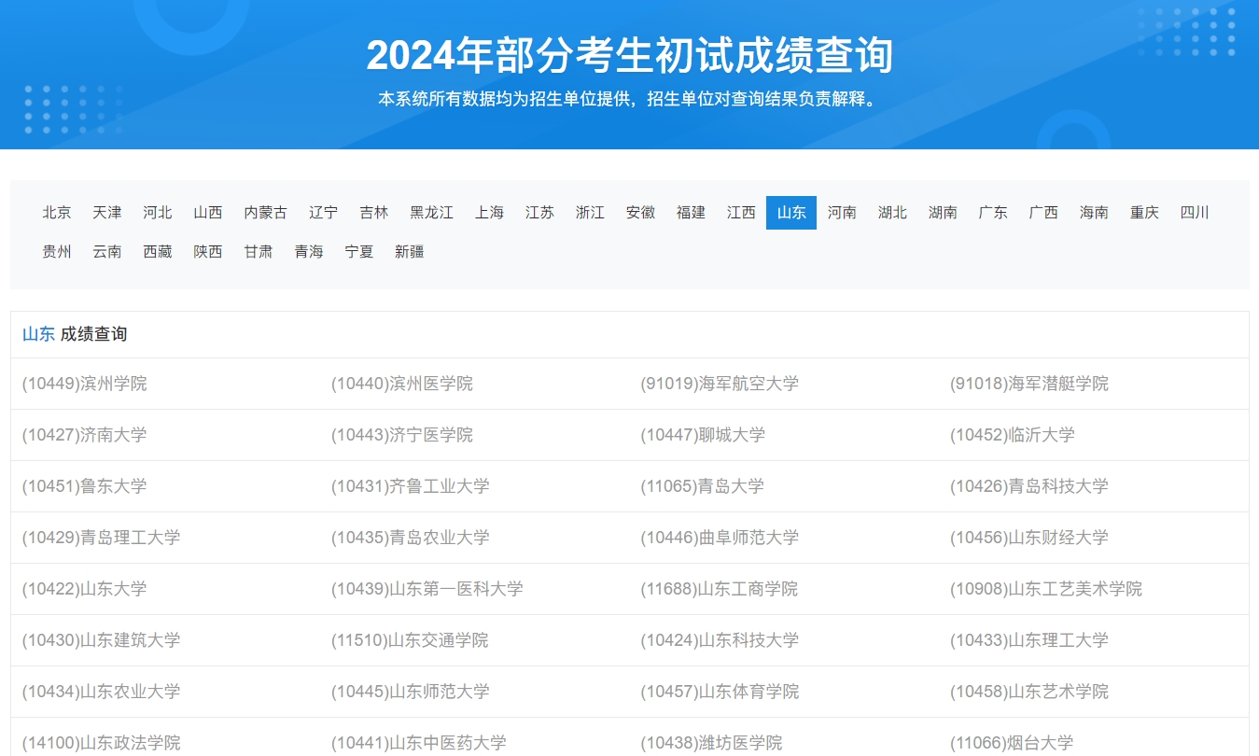Go to (10908)山东工艺美术学院 results
1259x756 pixels.
tap(1046, 589)
